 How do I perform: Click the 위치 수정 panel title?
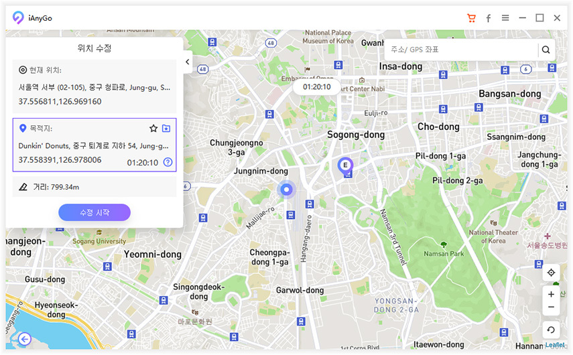(x=94, y=48)
